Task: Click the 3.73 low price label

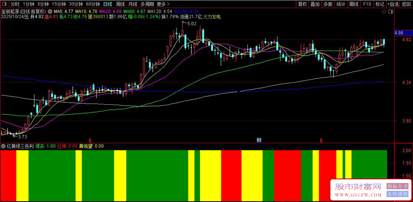Action: click(x=23, y=137)
